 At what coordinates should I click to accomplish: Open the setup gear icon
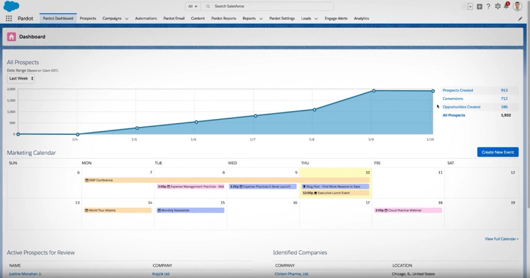pyautogui.click(x=498, y=7)
